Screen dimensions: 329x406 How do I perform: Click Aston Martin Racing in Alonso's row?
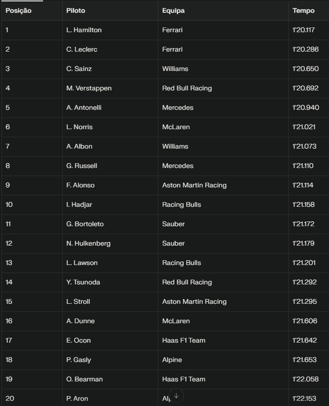point(194,185)
